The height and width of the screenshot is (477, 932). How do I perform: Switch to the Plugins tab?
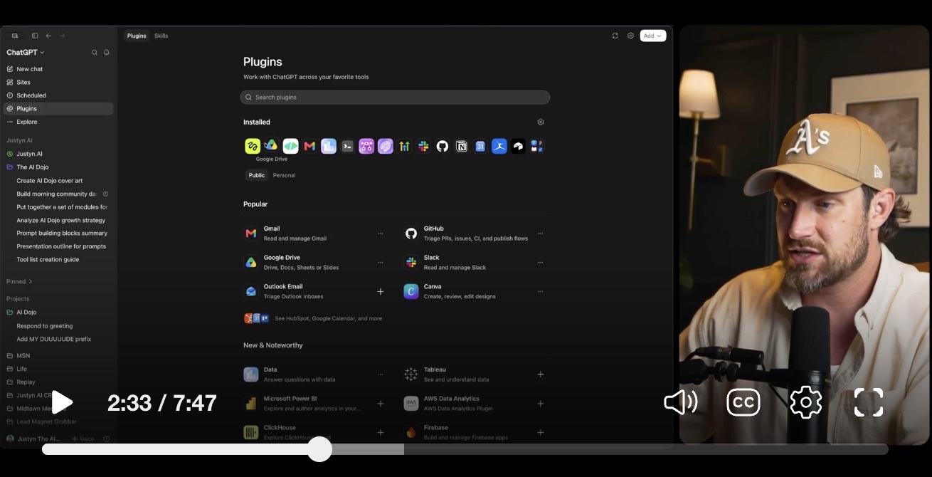(x=137, y=36)
